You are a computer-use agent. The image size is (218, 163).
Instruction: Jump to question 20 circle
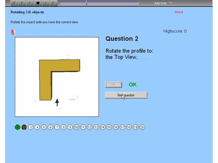(142, 127)
